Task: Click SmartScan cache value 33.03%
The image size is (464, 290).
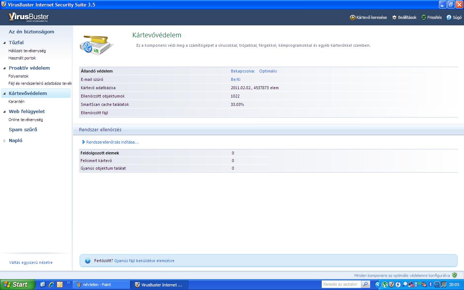Action: click(237, 104)
